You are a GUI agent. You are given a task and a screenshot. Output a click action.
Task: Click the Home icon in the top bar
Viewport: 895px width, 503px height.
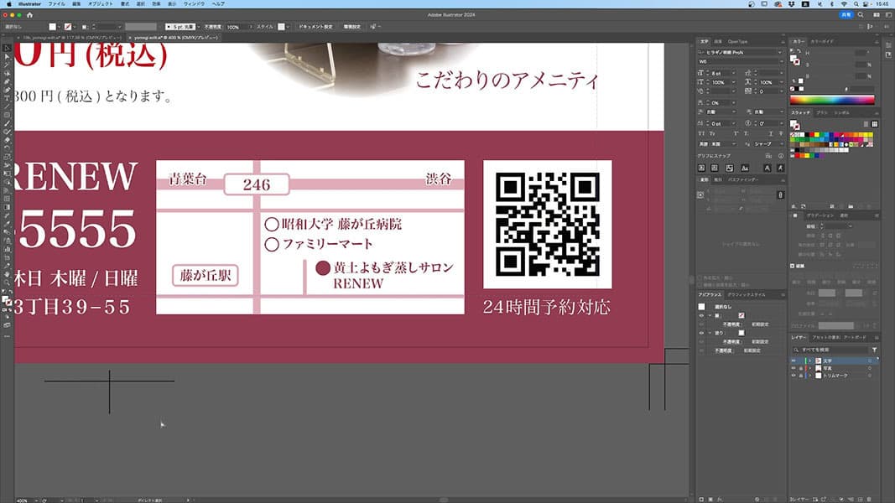coord(30,15)
